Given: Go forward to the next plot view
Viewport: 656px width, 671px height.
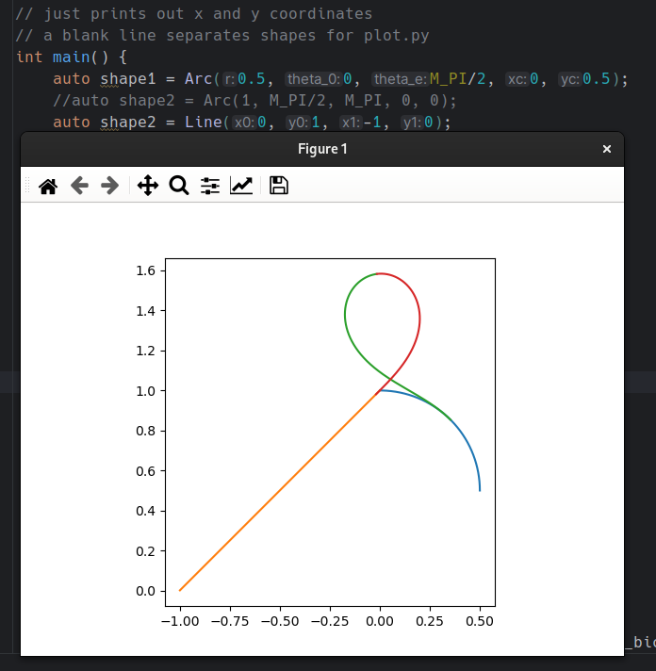Looking at the screenshot, I should point(110,186).
